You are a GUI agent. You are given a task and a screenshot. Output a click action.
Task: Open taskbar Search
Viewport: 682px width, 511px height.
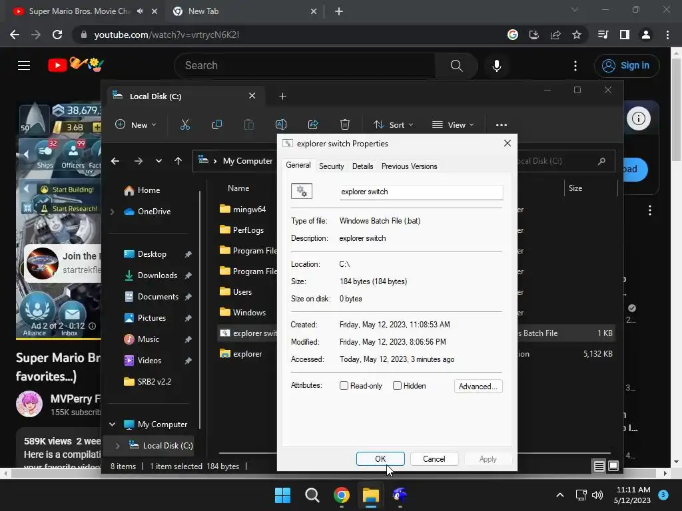(x=312, y=495)
